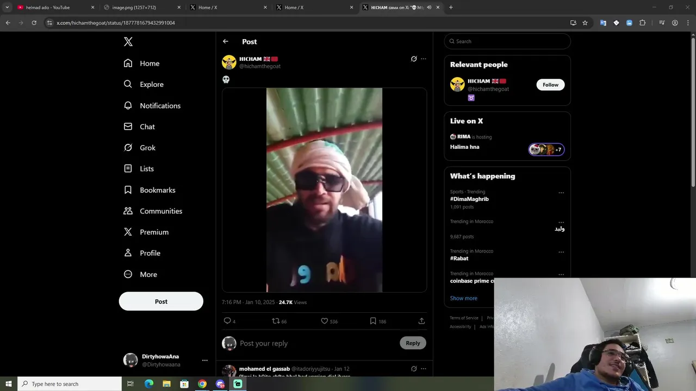The width and height of the screenshot is (696, 391).
Task: Go back with Chrome's back arrow
Action: coord(8,23)
